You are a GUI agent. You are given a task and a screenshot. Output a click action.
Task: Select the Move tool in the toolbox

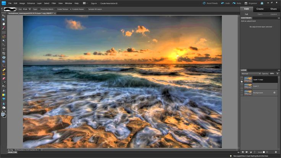click(x=3, y=15)
